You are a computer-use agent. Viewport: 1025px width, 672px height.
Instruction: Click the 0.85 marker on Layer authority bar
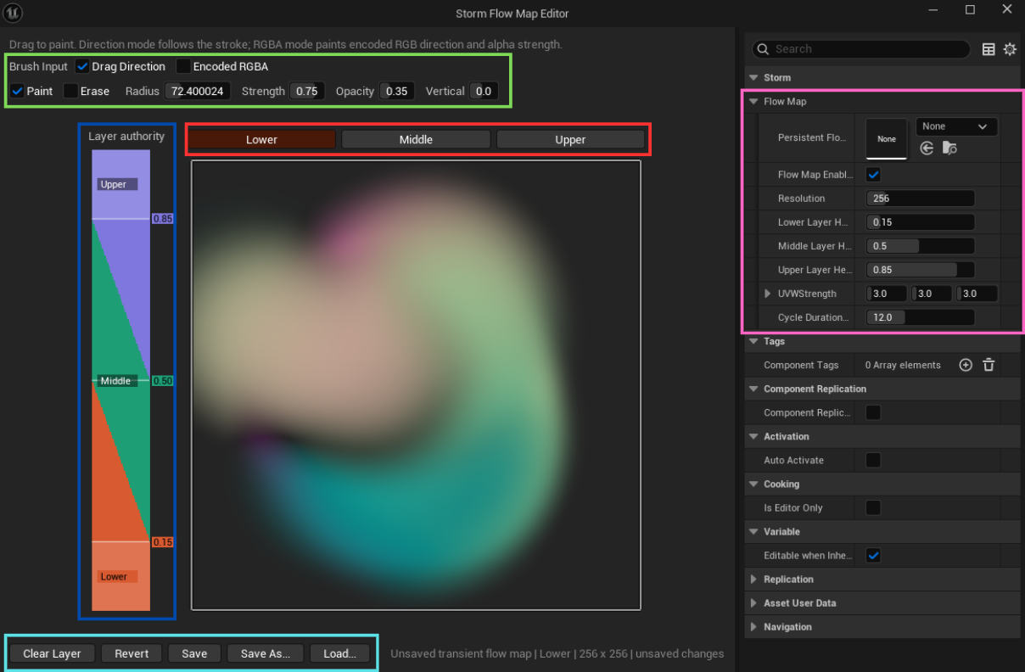(162, 219)
